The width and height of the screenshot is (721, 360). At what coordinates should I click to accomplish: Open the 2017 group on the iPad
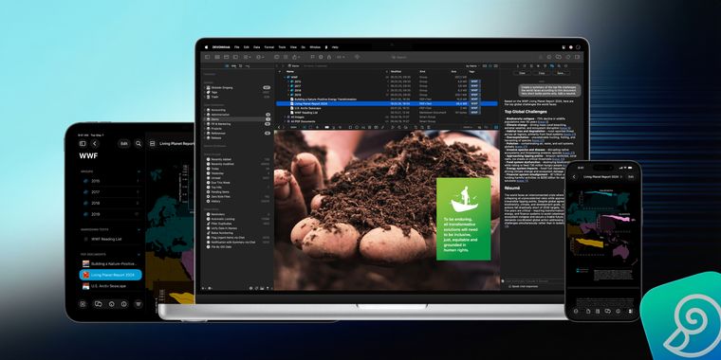[x=111, y=192]
